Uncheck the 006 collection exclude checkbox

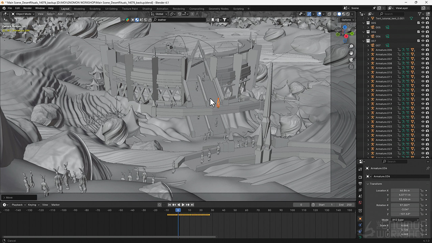[x=418, y=32]
